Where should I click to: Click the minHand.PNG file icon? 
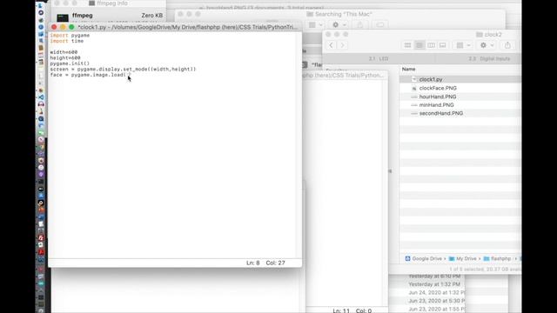414,105
